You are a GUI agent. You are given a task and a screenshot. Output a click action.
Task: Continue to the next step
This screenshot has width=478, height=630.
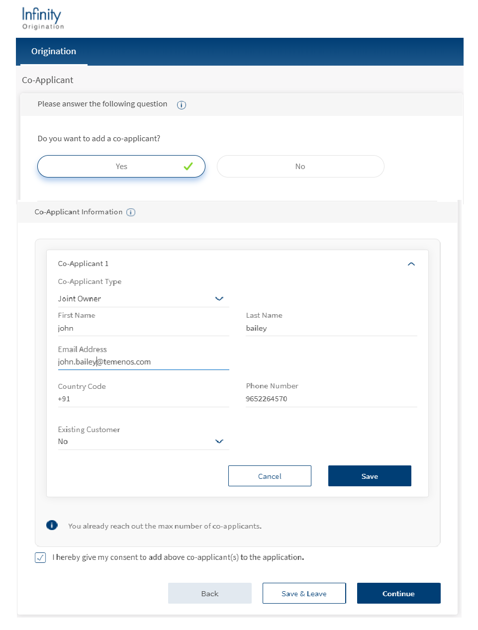point(398,593)
